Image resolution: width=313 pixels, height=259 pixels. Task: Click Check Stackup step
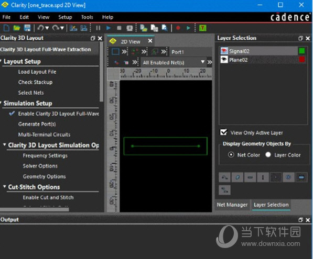tap(35, 82)
